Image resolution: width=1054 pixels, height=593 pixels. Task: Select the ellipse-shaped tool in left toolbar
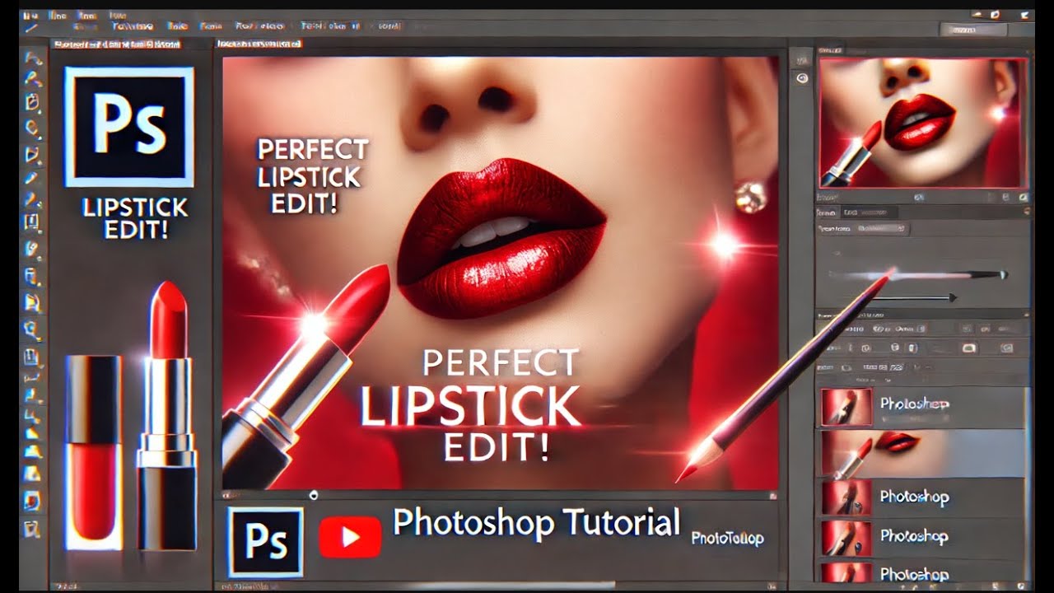point(32,128)
